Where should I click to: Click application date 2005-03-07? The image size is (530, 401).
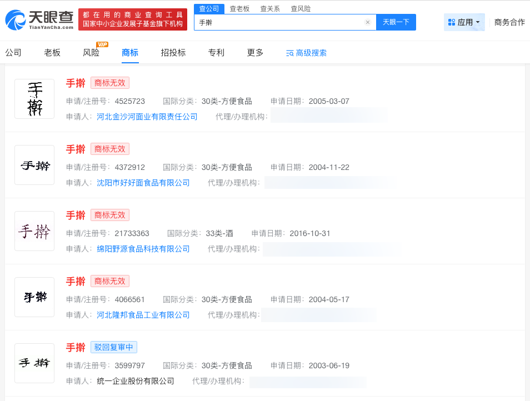click(x=329, y=101)
